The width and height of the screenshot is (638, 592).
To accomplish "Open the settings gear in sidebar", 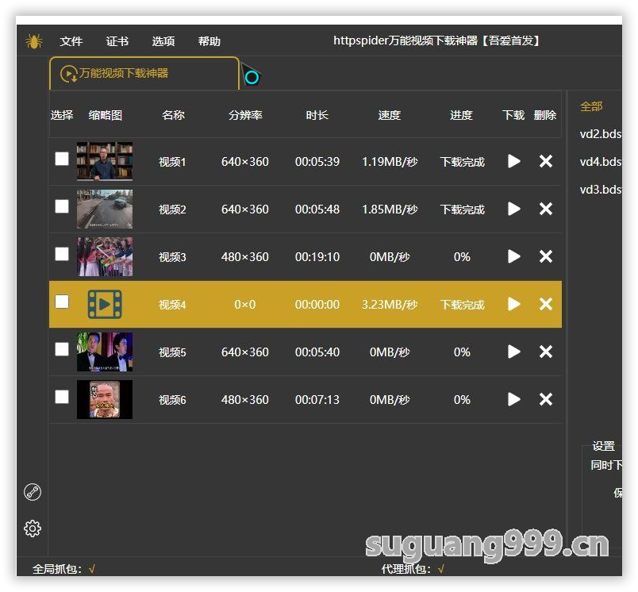I will [33, 529].
